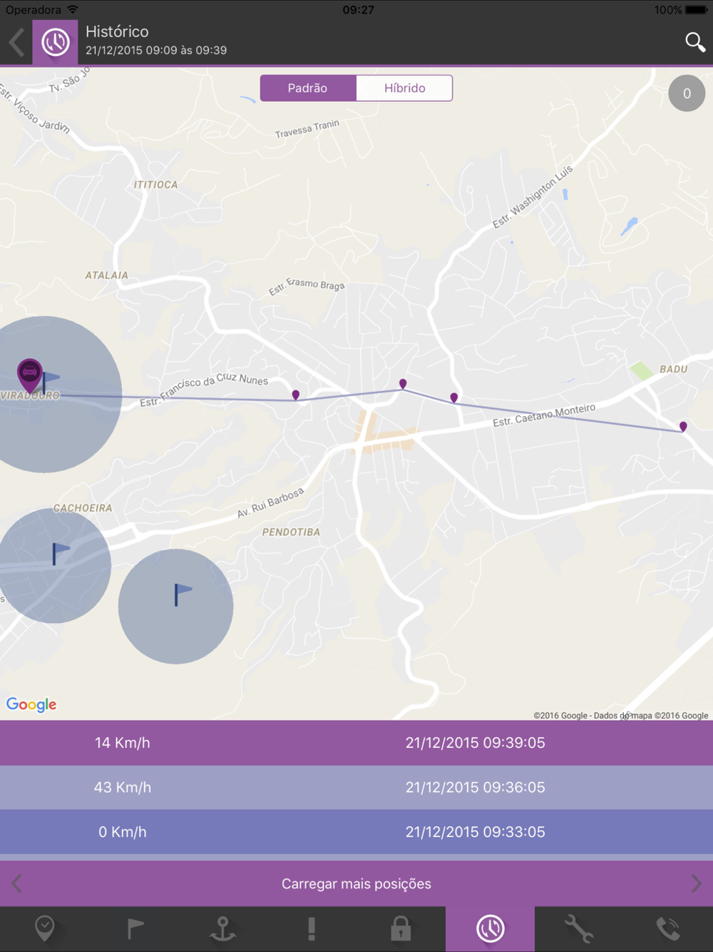Tap the Operadora carrier label
The width and height of the screenshot is (713, 952).
[34, 10]
